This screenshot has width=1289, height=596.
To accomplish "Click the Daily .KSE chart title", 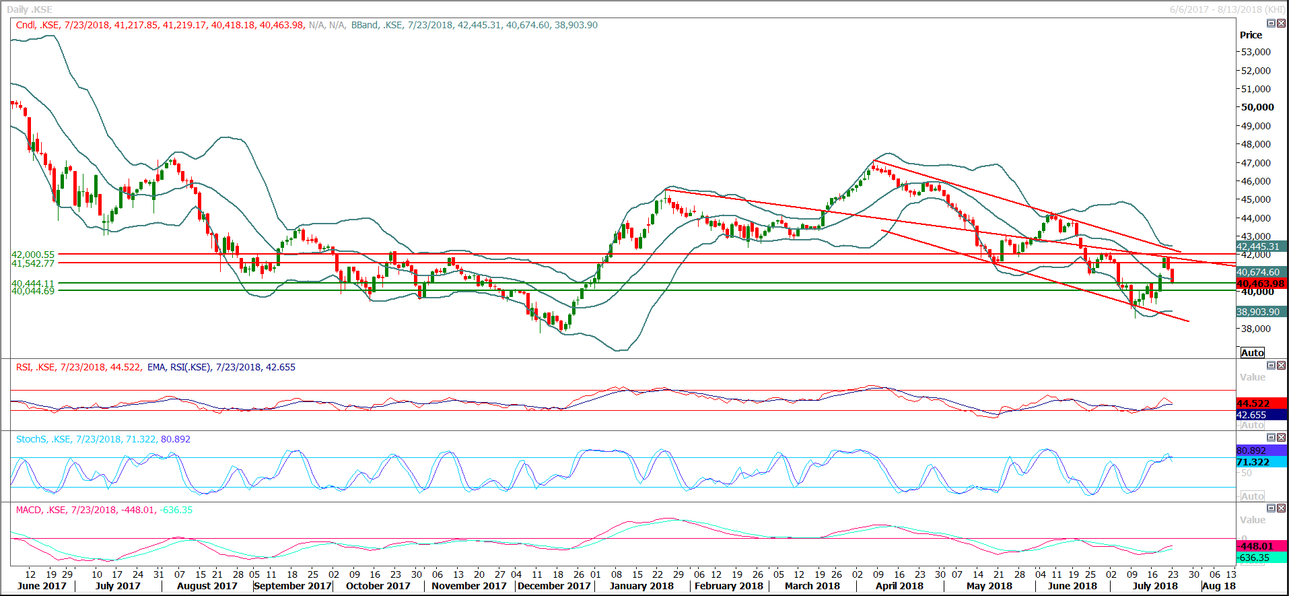I will 30,9.
